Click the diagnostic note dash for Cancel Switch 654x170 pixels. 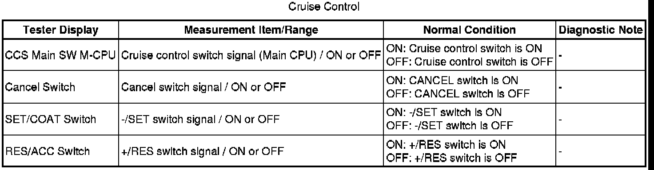561,87
